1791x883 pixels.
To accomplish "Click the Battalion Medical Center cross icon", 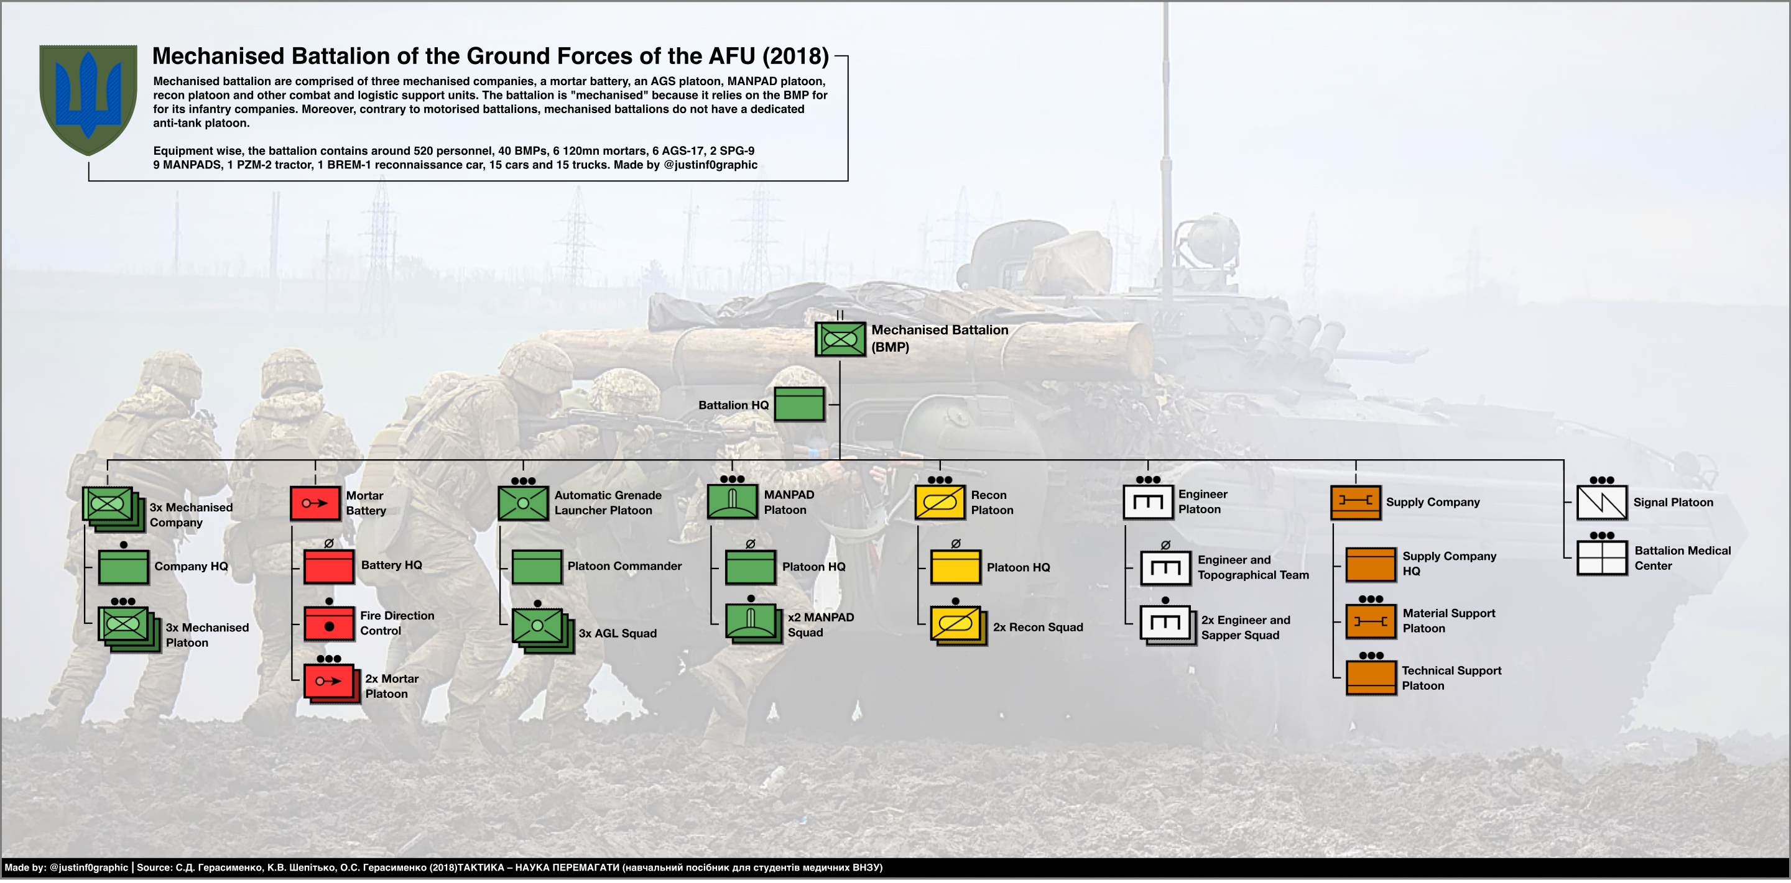I will pyautogui.click(x=1601, y=557).
